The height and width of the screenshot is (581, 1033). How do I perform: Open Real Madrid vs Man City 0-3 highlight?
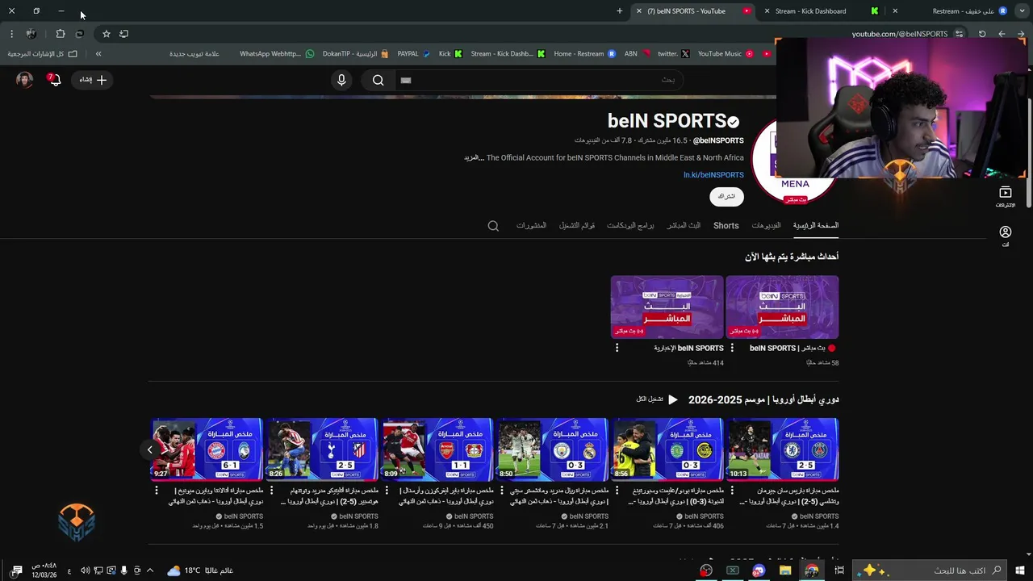point(552,449)
